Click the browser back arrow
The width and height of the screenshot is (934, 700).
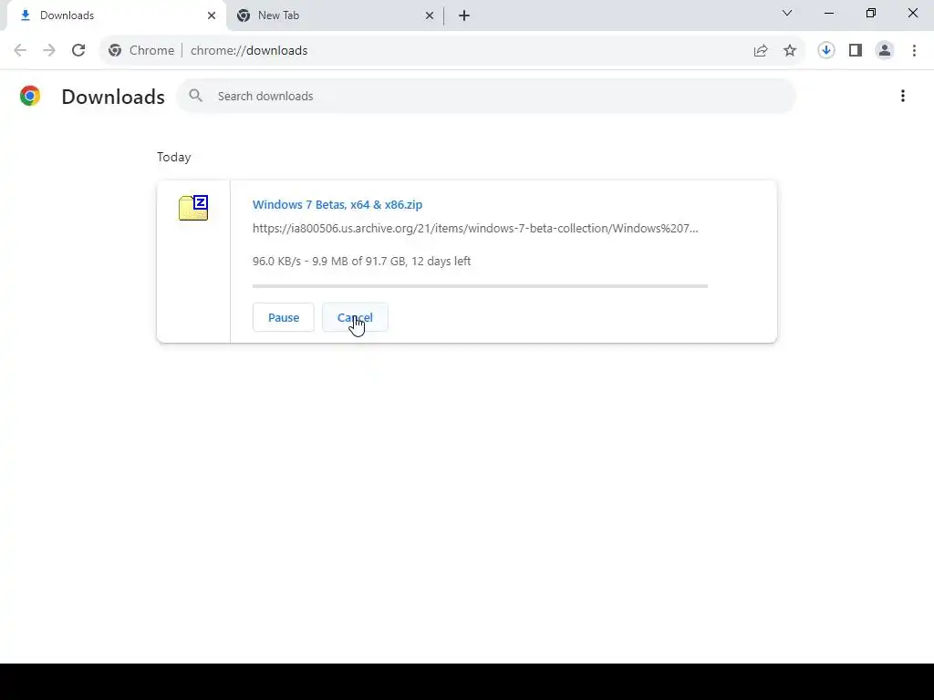coord(20,51)
